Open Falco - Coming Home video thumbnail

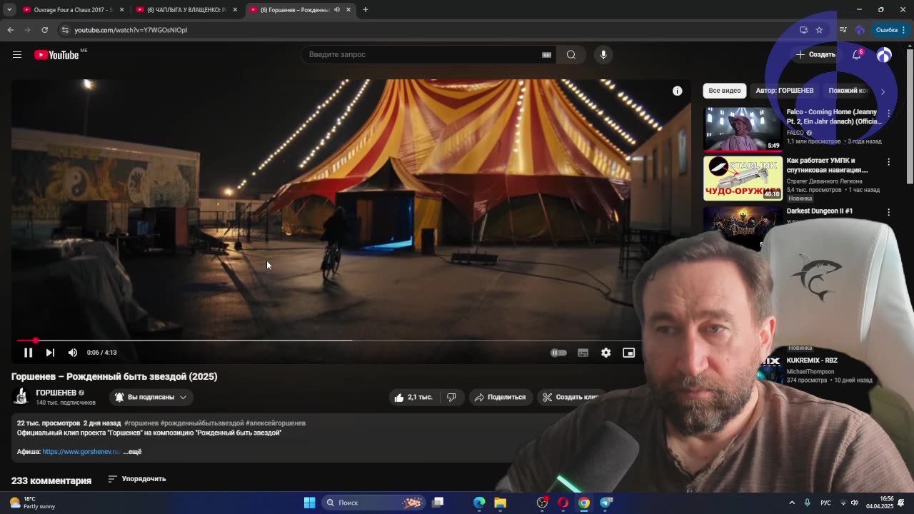[743, 130]
